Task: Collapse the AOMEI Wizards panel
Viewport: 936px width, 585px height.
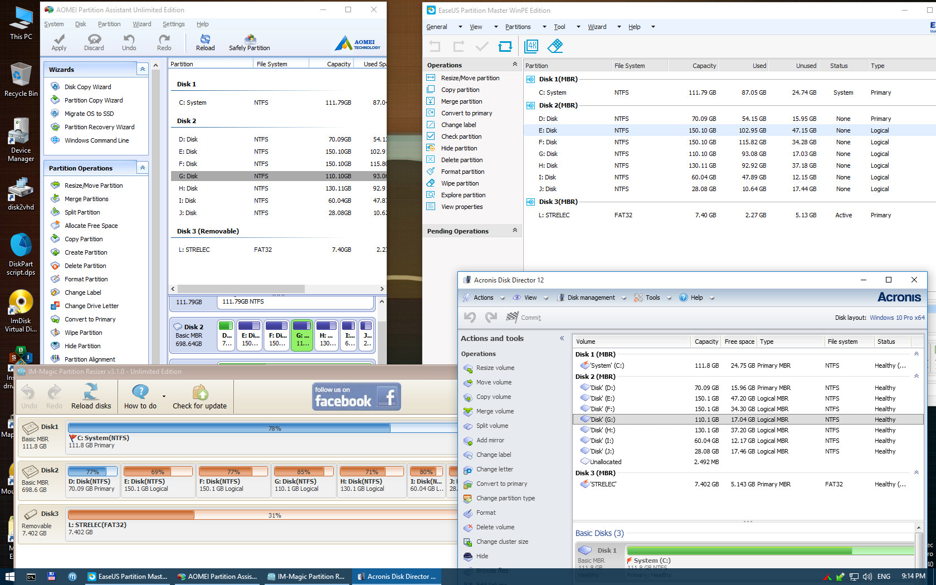Action: [x=143, y=69]
